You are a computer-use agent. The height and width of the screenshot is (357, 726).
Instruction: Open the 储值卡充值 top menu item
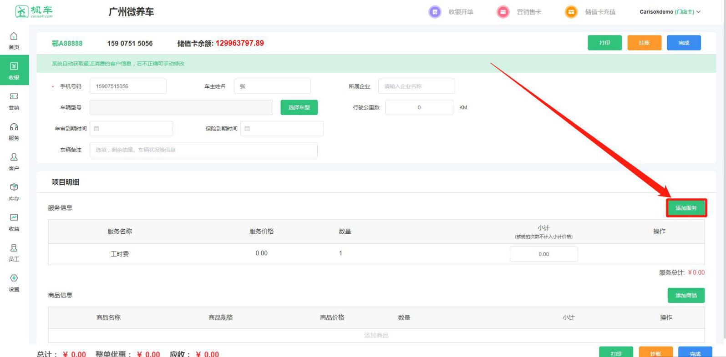point(600,12)
